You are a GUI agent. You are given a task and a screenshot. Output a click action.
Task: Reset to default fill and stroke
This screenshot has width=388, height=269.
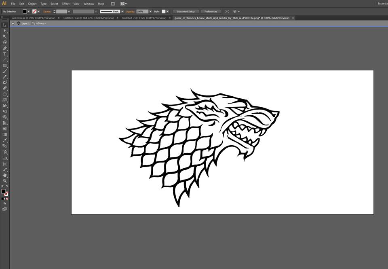[x=2, y=186]
